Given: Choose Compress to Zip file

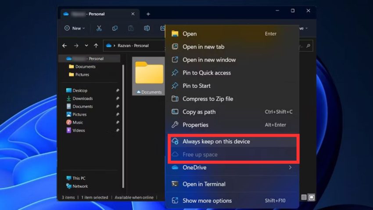Looking at the screenshot, I should [x=232, y=99].
